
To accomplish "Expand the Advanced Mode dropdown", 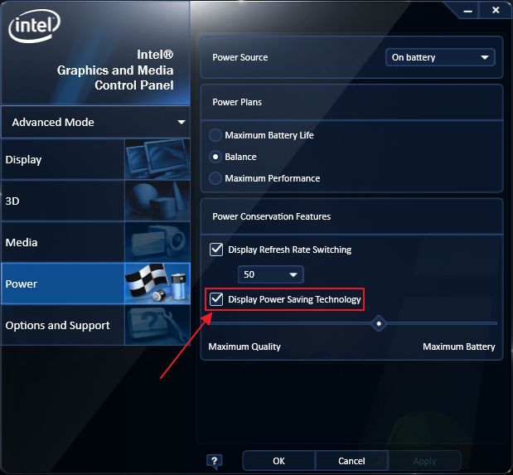I will [95, 122].
